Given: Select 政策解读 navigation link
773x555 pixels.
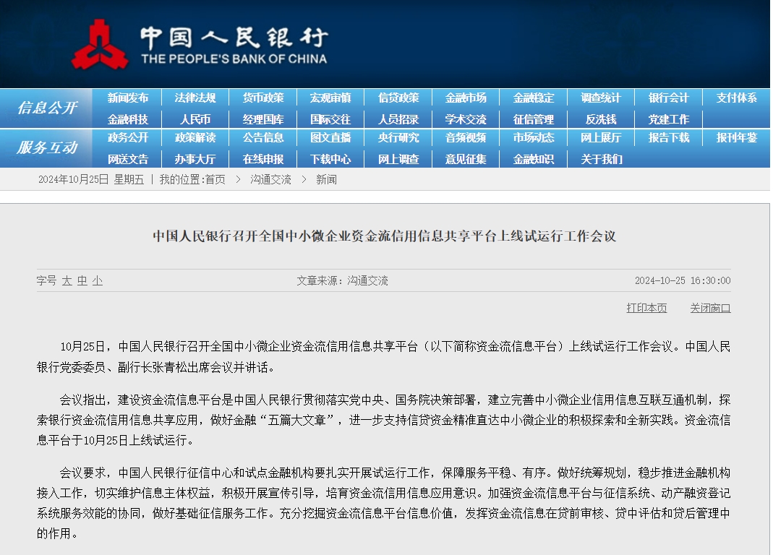Looking at the screenshot, I should click(x=195, y=137).
